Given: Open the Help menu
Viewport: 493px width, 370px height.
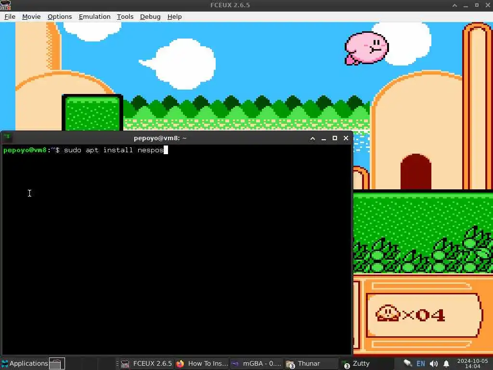Looking at the screenshot, I should (174, 17).
